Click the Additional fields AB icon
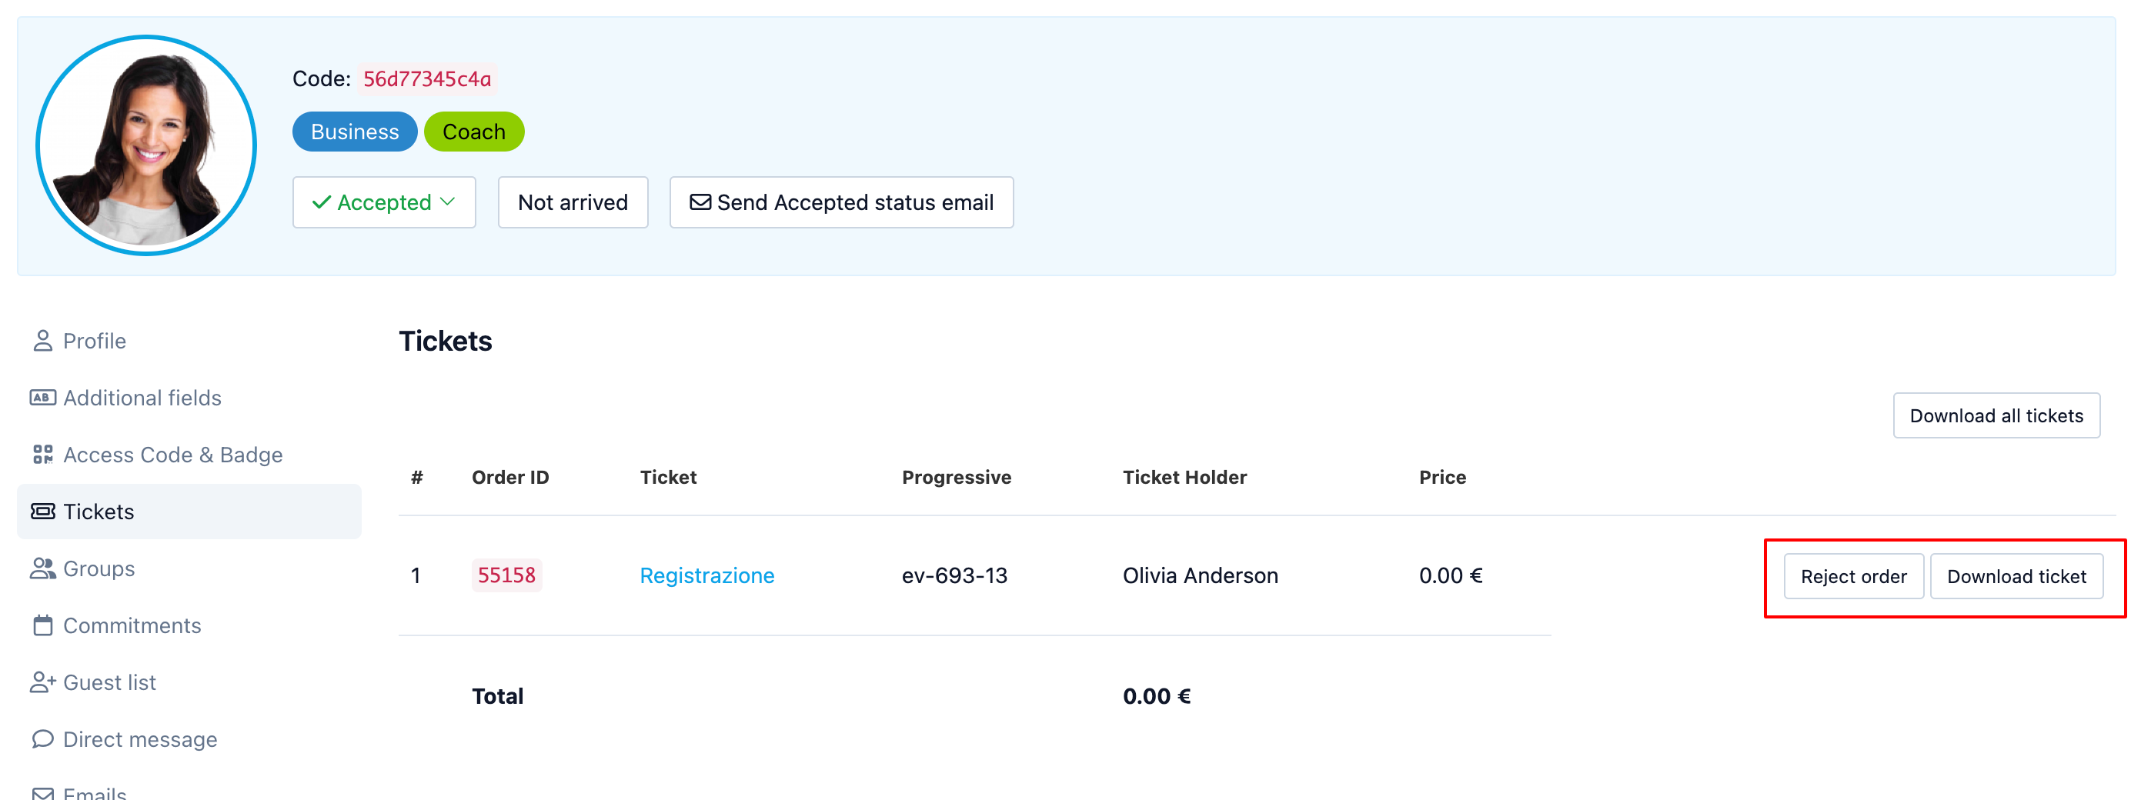 (x=42, y=397)
